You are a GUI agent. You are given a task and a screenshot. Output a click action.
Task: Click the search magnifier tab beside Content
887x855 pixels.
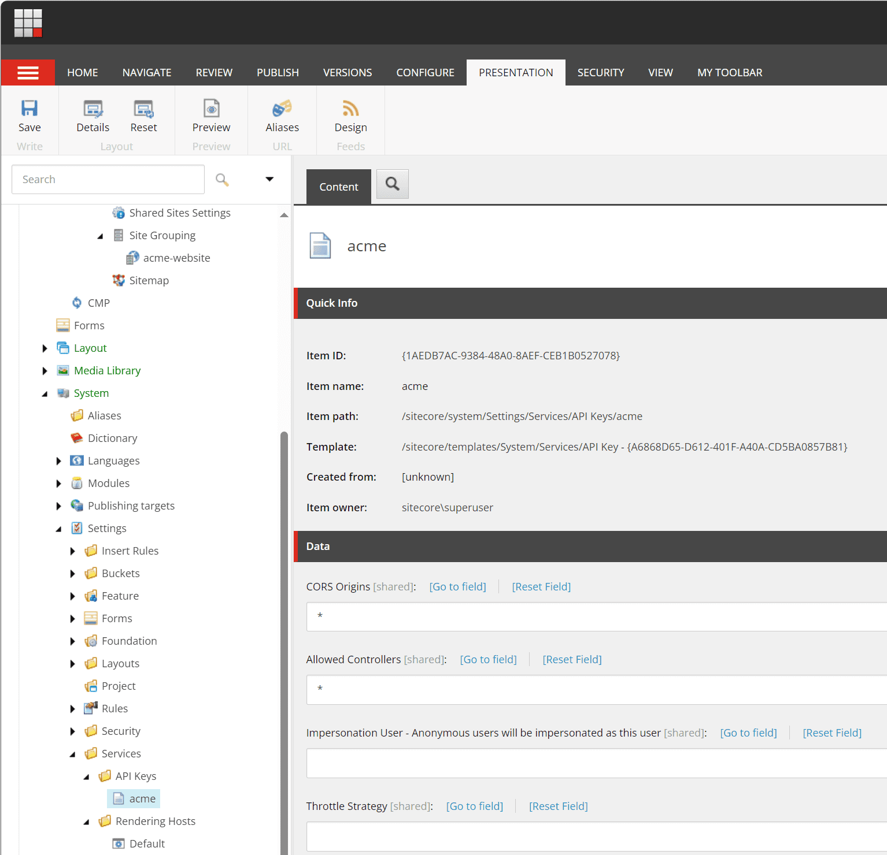[393, 184]
